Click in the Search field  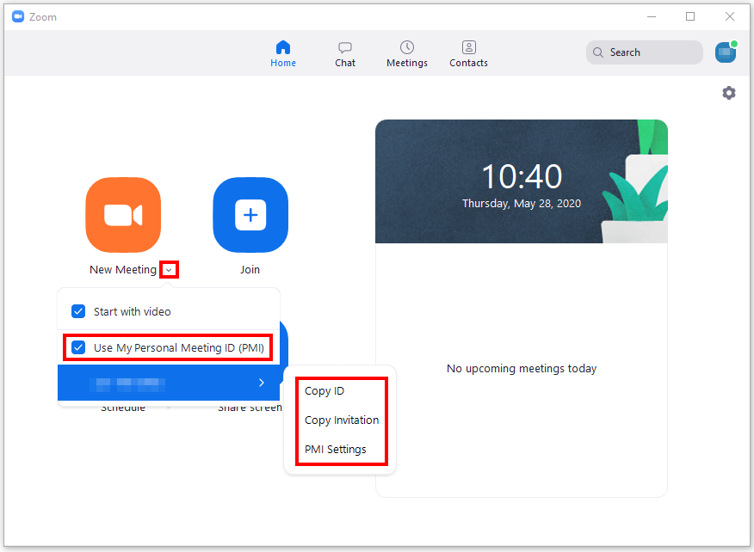pyautogui.click(x=652, y=52)
